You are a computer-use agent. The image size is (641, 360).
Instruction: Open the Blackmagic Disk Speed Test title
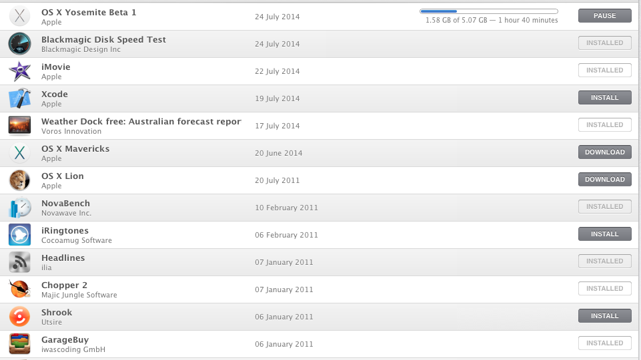103,39
